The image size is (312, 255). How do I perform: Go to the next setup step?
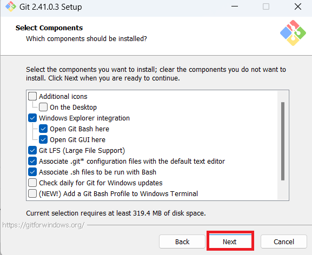[x=230, y=241]
